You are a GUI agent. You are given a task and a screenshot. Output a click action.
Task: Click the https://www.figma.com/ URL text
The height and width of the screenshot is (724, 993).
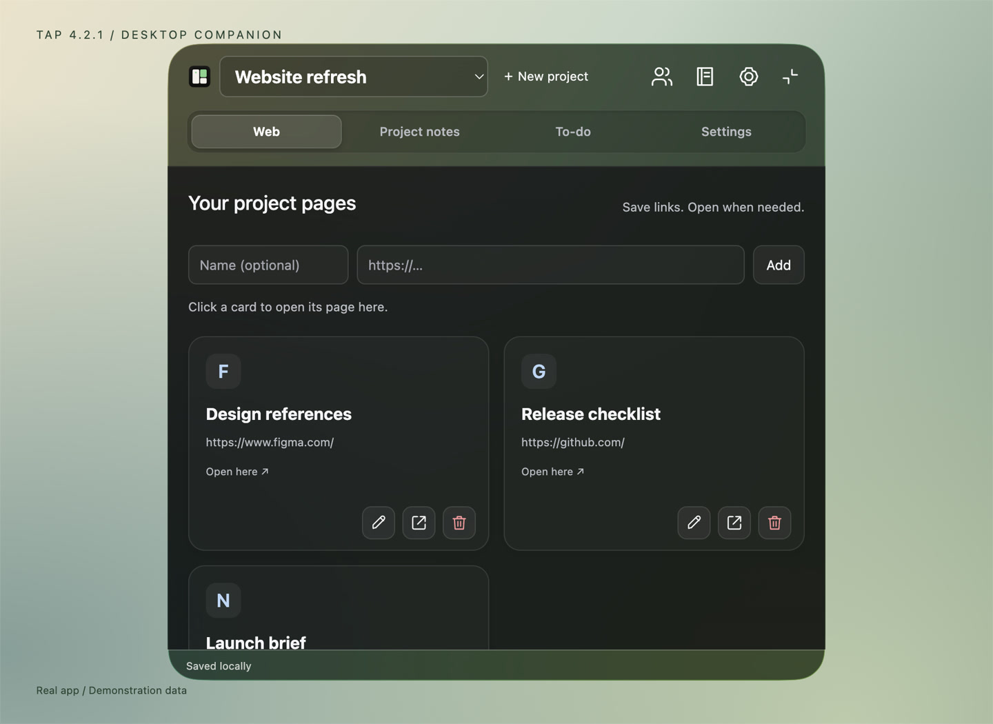pos(270,443)
